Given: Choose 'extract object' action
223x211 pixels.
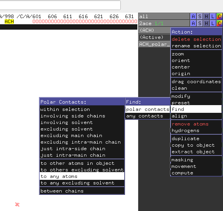Looking at the screenshot, I should pos(196,152).
